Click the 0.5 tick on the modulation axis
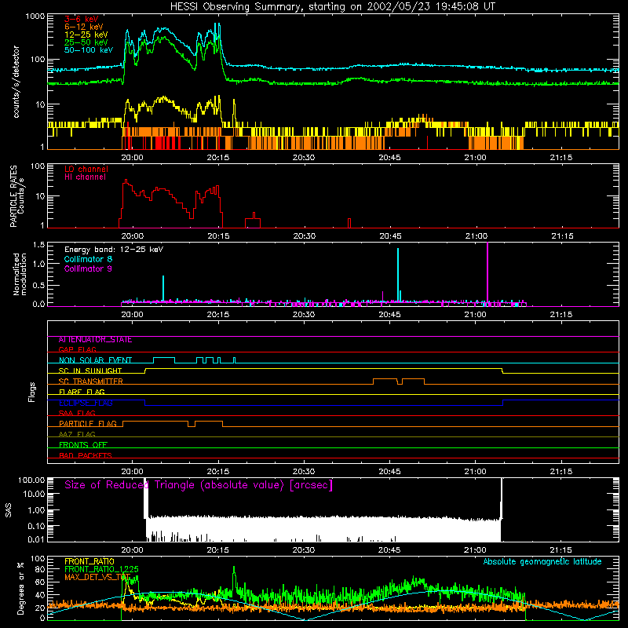The image size is (628, 628). tap(38, 286)
